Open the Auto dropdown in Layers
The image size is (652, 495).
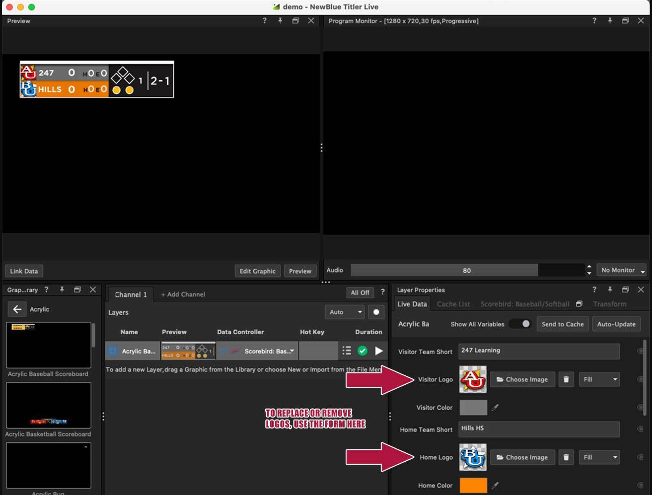point(345,312)
